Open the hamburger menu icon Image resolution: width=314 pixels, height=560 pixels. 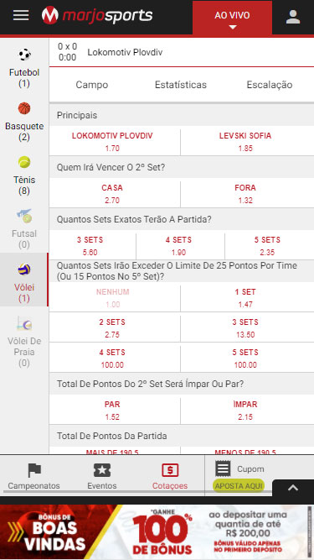[21, 15]
